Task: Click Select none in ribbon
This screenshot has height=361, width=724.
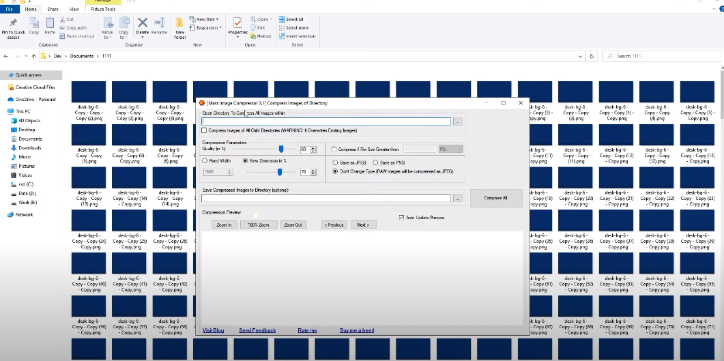Action: (x=293, y=28)
